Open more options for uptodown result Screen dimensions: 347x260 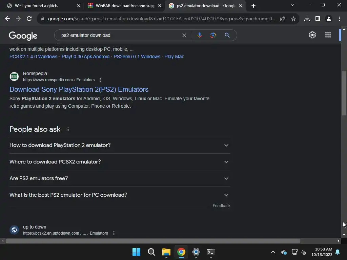point(114,233)
